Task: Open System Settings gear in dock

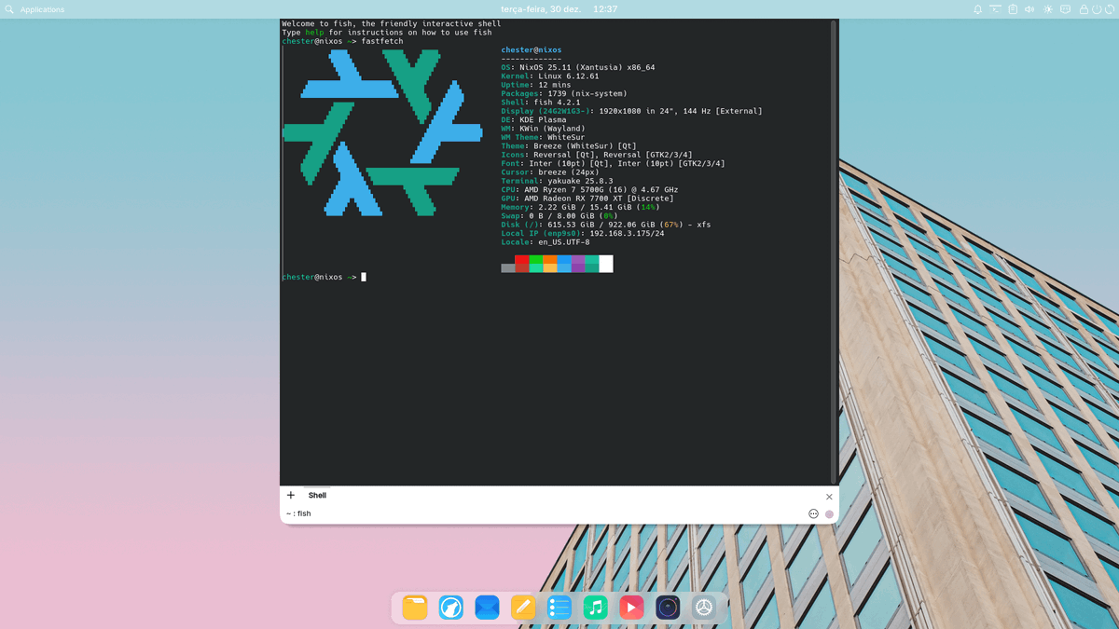Action: [704, 608]
